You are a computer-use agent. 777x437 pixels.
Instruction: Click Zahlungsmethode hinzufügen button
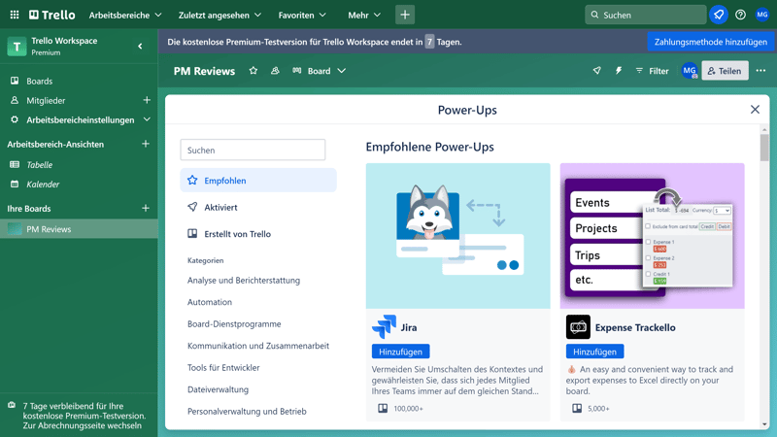coord(711,42)
